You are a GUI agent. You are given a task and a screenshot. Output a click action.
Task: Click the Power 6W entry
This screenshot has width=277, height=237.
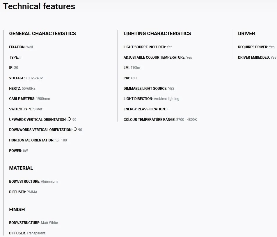[x=19, y=150]
